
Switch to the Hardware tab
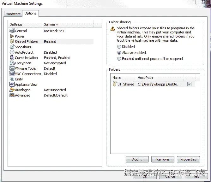(x=13, y=14)
